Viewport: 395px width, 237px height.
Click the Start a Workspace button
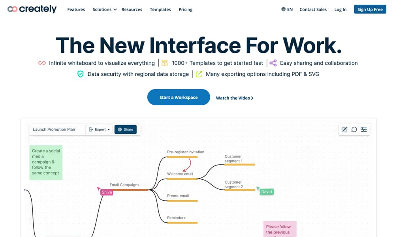[179, 97]
